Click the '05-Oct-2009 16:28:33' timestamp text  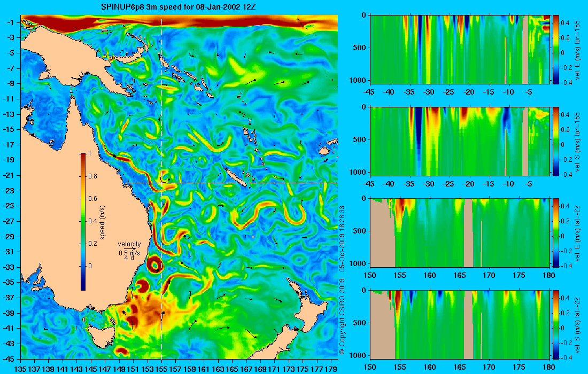point(342,238)
